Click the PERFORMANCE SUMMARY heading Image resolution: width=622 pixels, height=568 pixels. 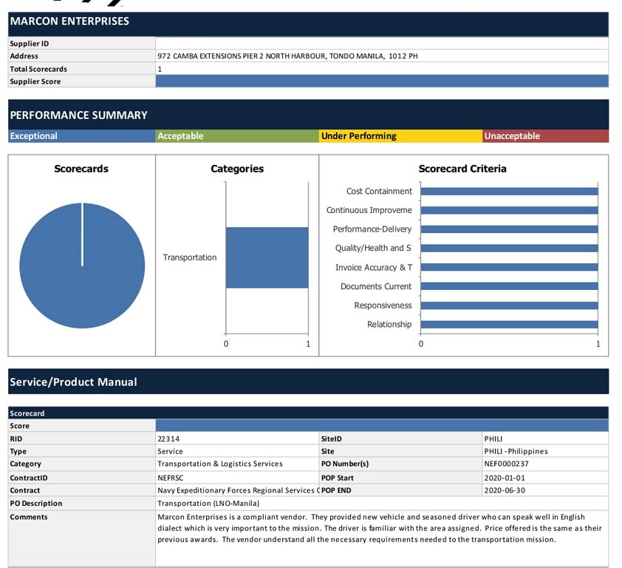78,115
